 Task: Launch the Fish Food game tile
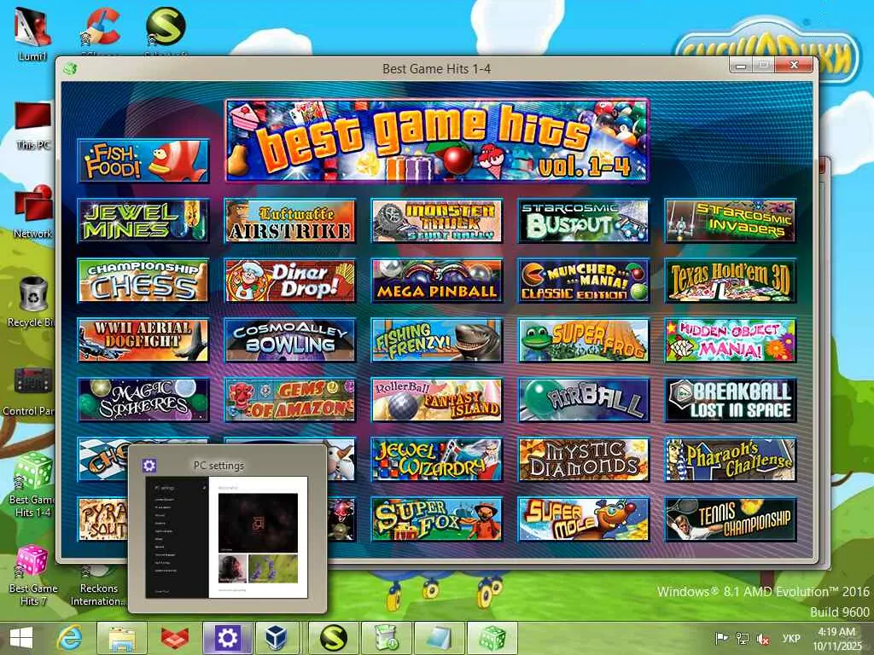(143, 161)
